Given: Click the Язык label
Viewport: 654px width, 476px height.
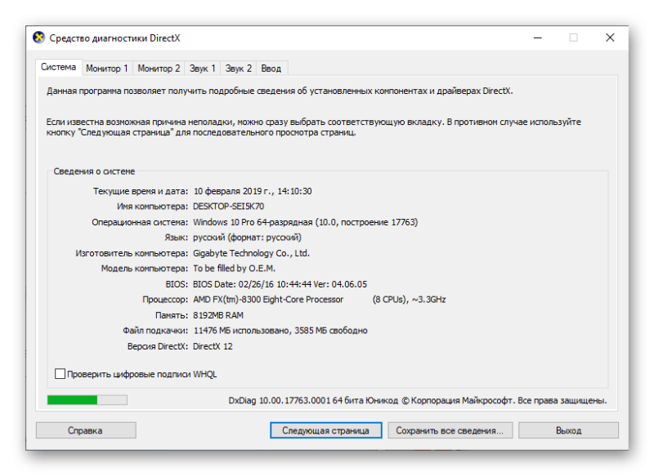Looking at the screenshot, I should click(176, 238).
